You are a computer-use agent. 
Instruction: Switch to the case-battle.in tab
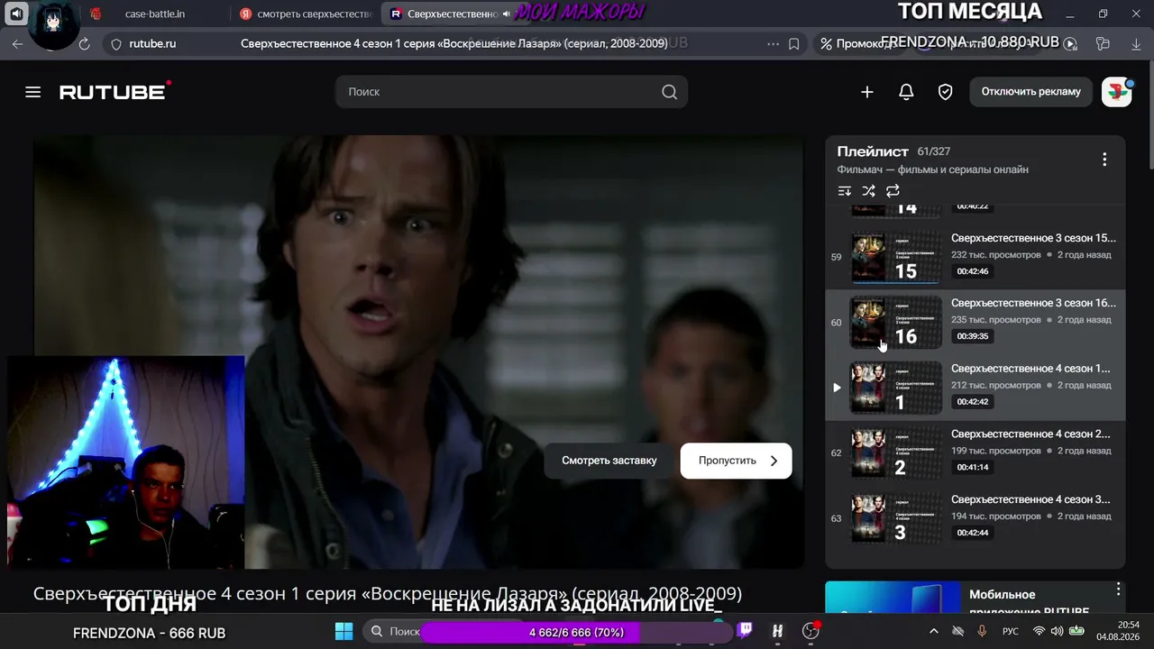(x=154, y=14)
